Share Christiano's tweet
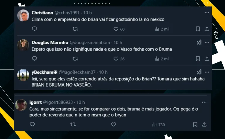The image size is (225, 139). [207, 29]
